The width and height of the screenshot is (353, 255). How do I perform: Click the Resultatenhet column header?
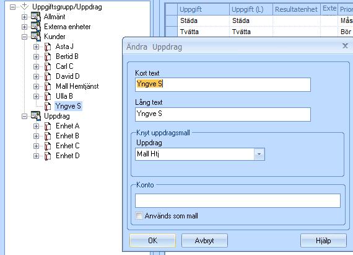point(297,9)
